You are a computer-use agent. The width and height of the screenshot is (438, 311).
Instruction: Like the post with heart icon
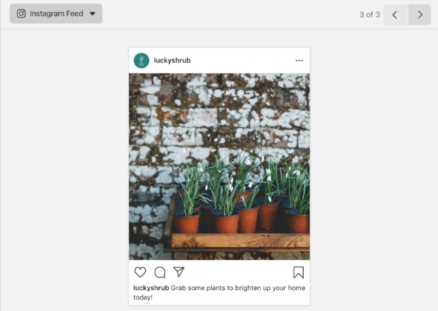pyautogui.click(x=140, y=272)
